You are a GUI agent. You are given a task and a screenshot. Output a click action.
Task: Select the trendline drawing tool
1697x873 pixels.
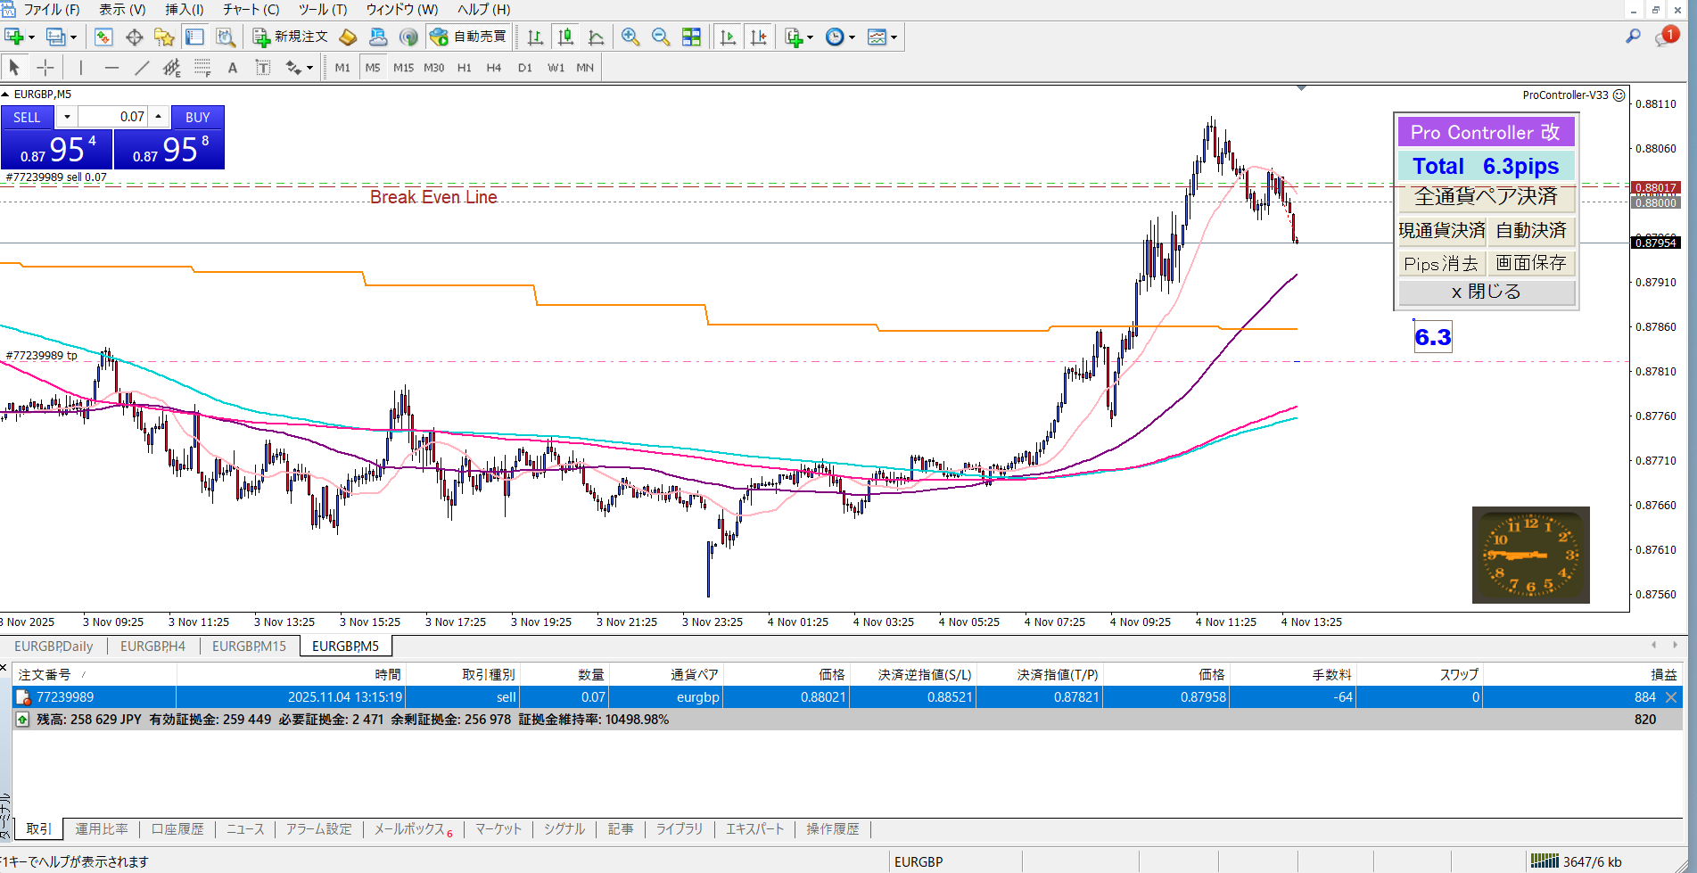pos(142,68)
